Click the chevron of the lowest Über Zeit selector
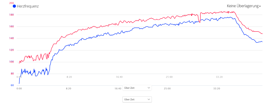 point(149,99)
